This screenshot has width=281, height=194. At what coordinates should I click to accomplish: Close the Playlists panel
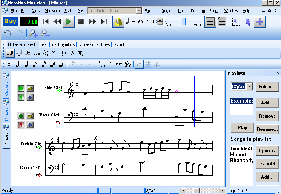[x=278, y=73]
